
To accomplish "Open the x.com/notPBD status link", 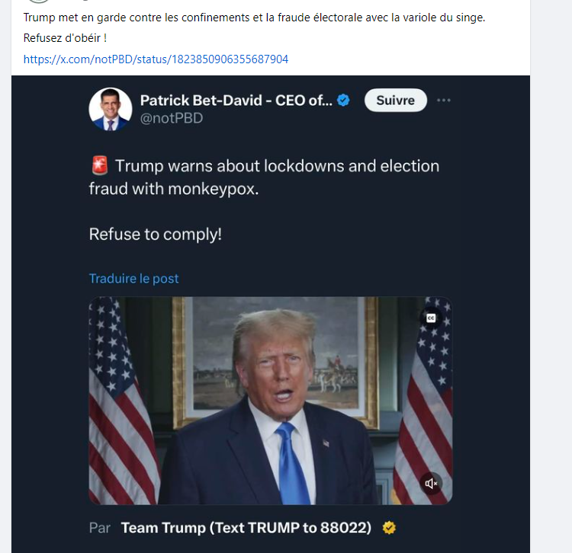I will point(156,59).
